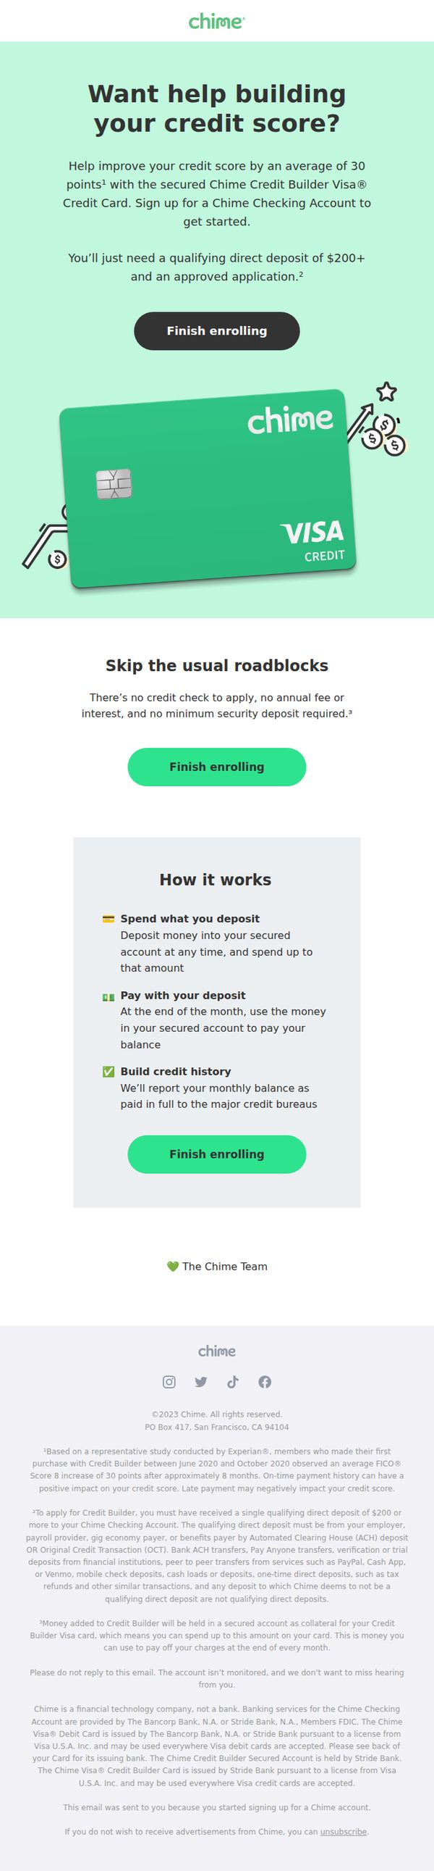This screenshot has height=1871, width=434.
Task: Click the unsubscribe link
Action: click(x=344, y=1831)
